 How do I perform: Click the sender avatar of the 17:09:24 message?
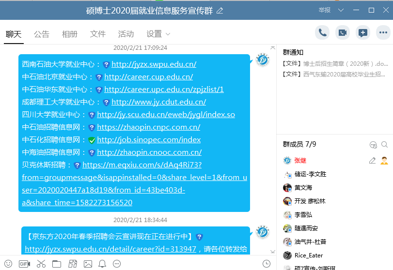263,60
